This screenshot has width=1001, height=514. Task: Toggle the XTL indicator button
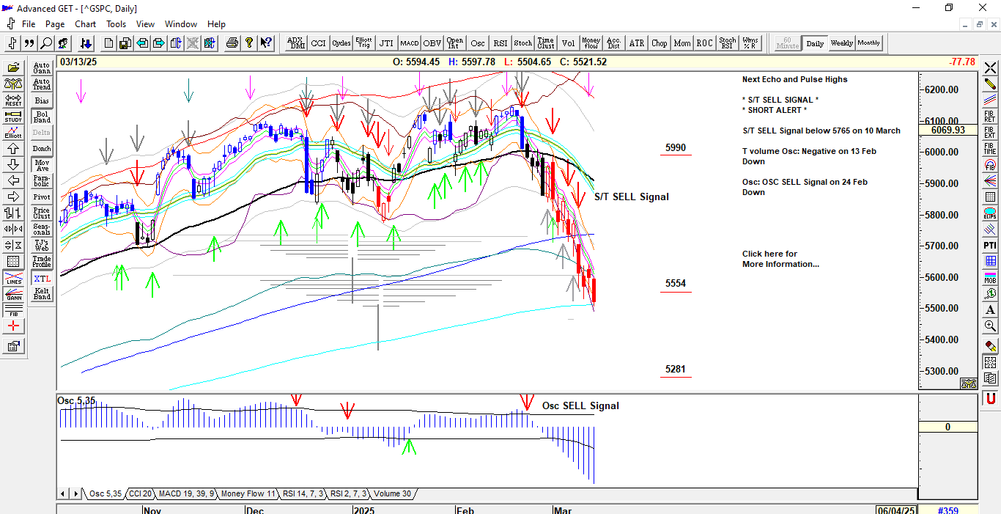click(42, 278)
